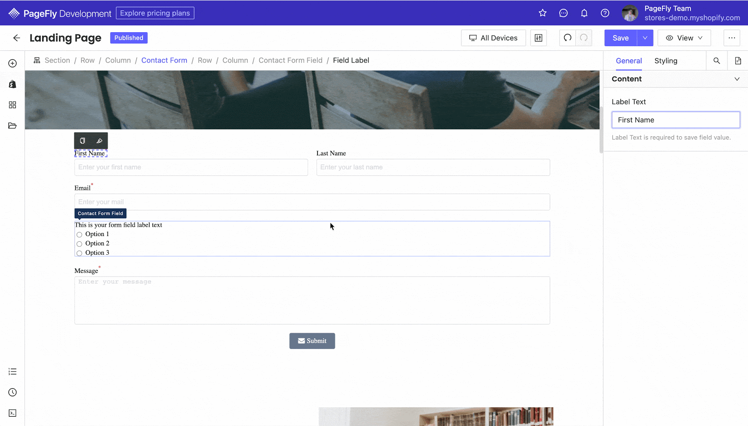
Task: Select the Option 1 radio button
Action: [79, 235]
